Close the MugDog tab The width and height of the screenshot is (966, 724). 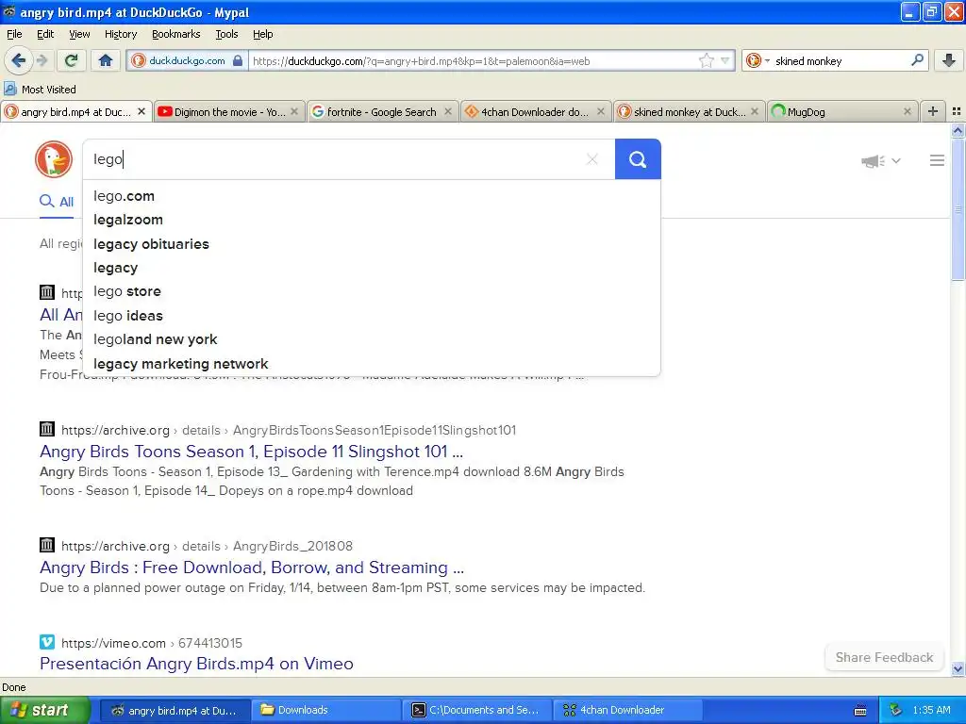[907, 111]
